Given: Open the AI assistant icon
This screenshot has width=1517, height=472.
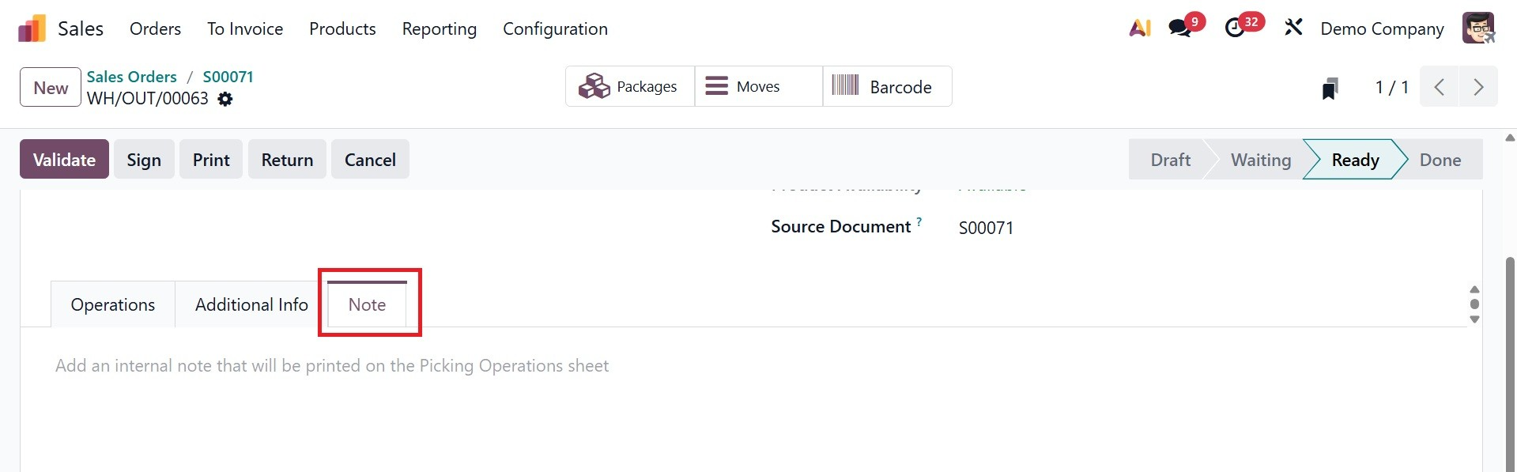Looking at the screenshot, I should coord(1139,28).
